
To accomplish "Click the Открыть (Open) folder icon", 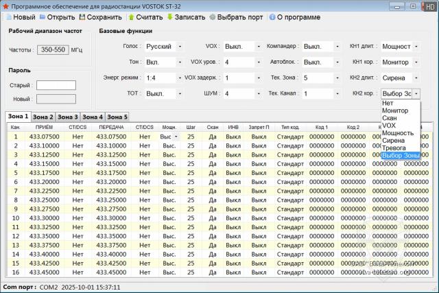I will [x=43, y=16].
